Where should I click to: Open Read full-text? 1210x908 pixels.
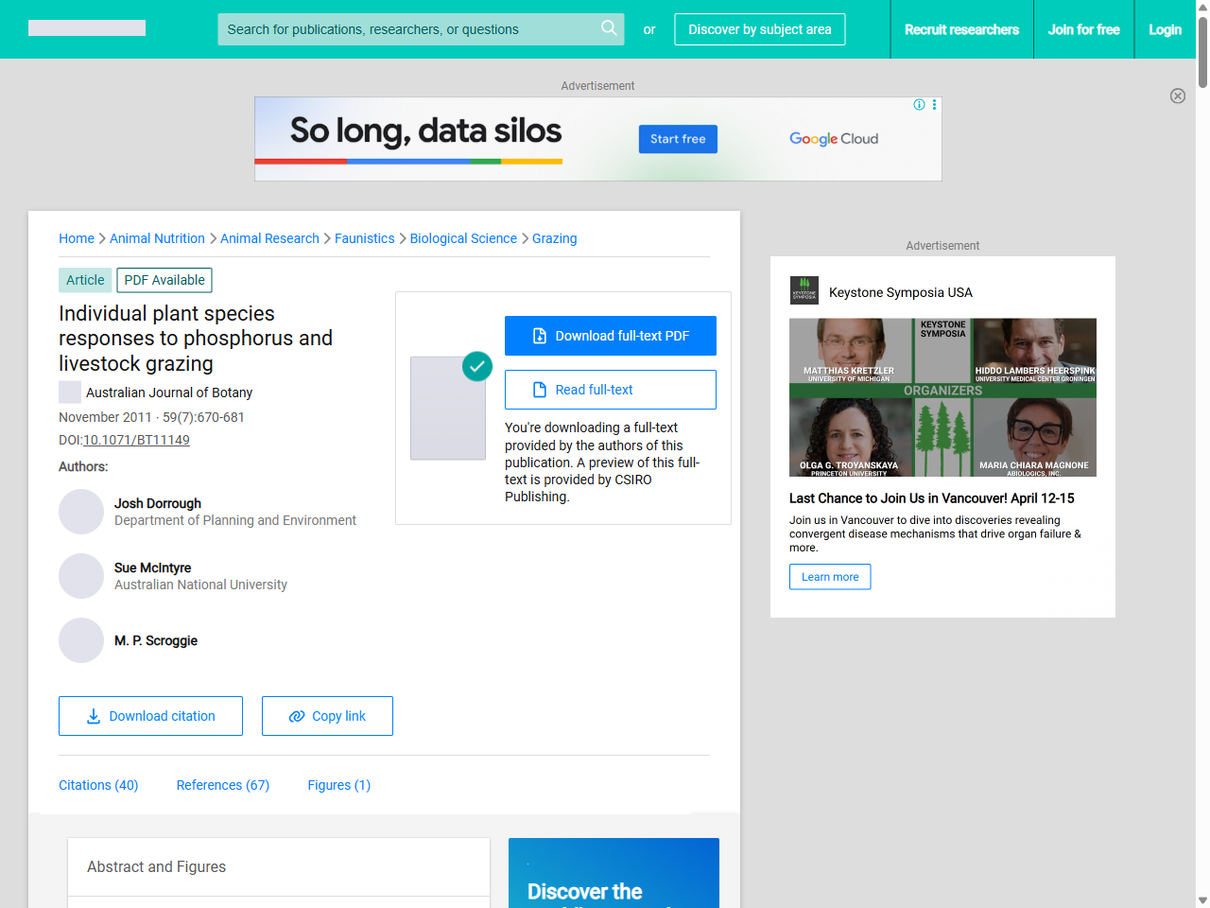pyautogui.click(x=610, y=390)
